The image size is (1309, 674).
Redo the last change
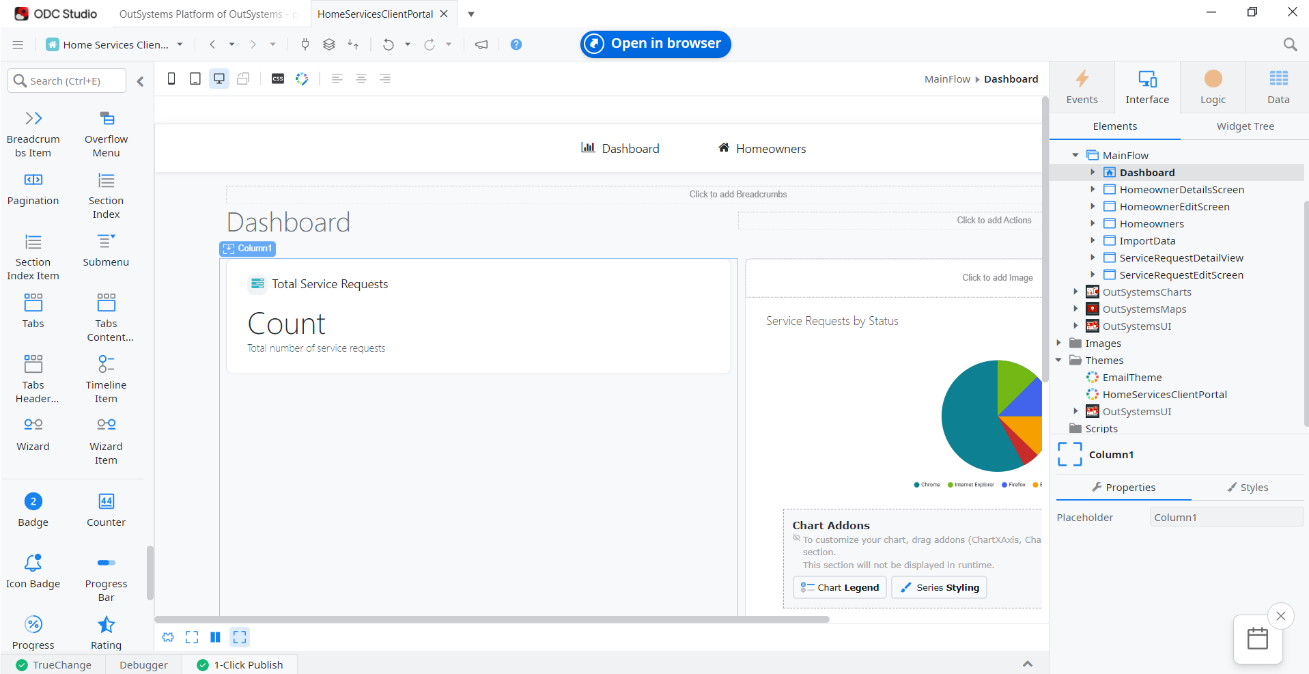click(430, 44)
